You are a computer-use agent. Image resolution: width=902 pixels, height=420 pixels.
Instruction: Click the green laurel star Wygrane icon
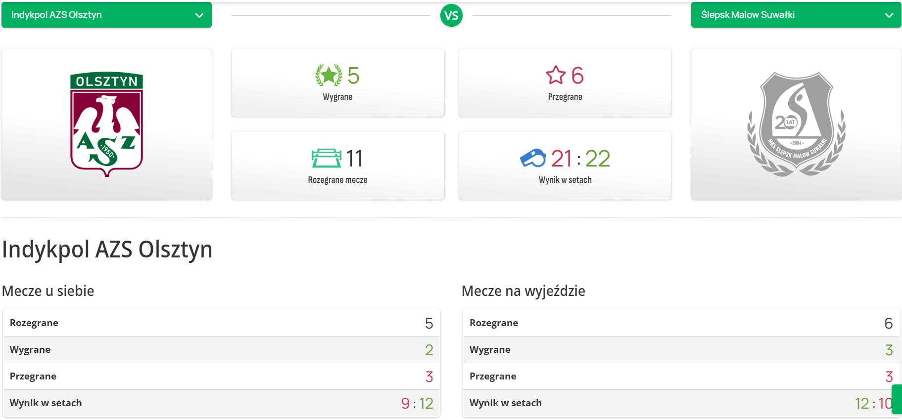click(329, 76)
